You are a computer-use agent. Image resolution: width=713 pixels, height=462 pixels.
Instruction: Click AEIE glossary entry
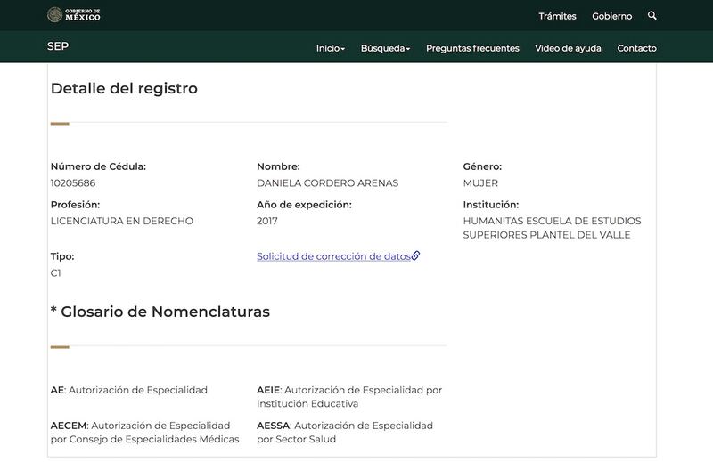coord(349,397)
